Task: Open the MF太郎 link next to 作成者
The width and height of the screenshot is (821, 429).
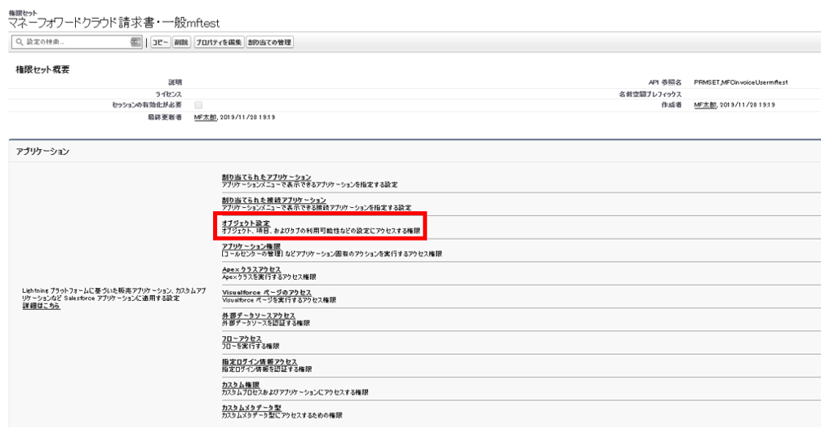Action: point(705,105)
